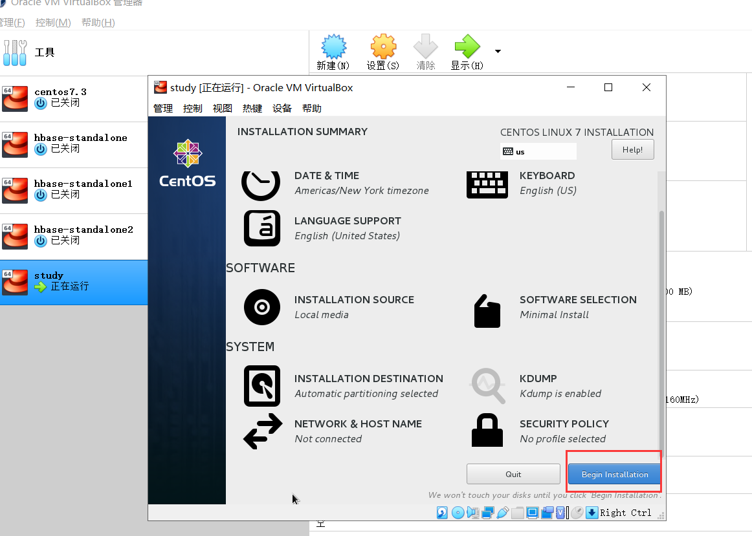This screenshot has width=752, height=536.
Task: Select hbase-standalone1 VM in list
Action: coord(74,191)
